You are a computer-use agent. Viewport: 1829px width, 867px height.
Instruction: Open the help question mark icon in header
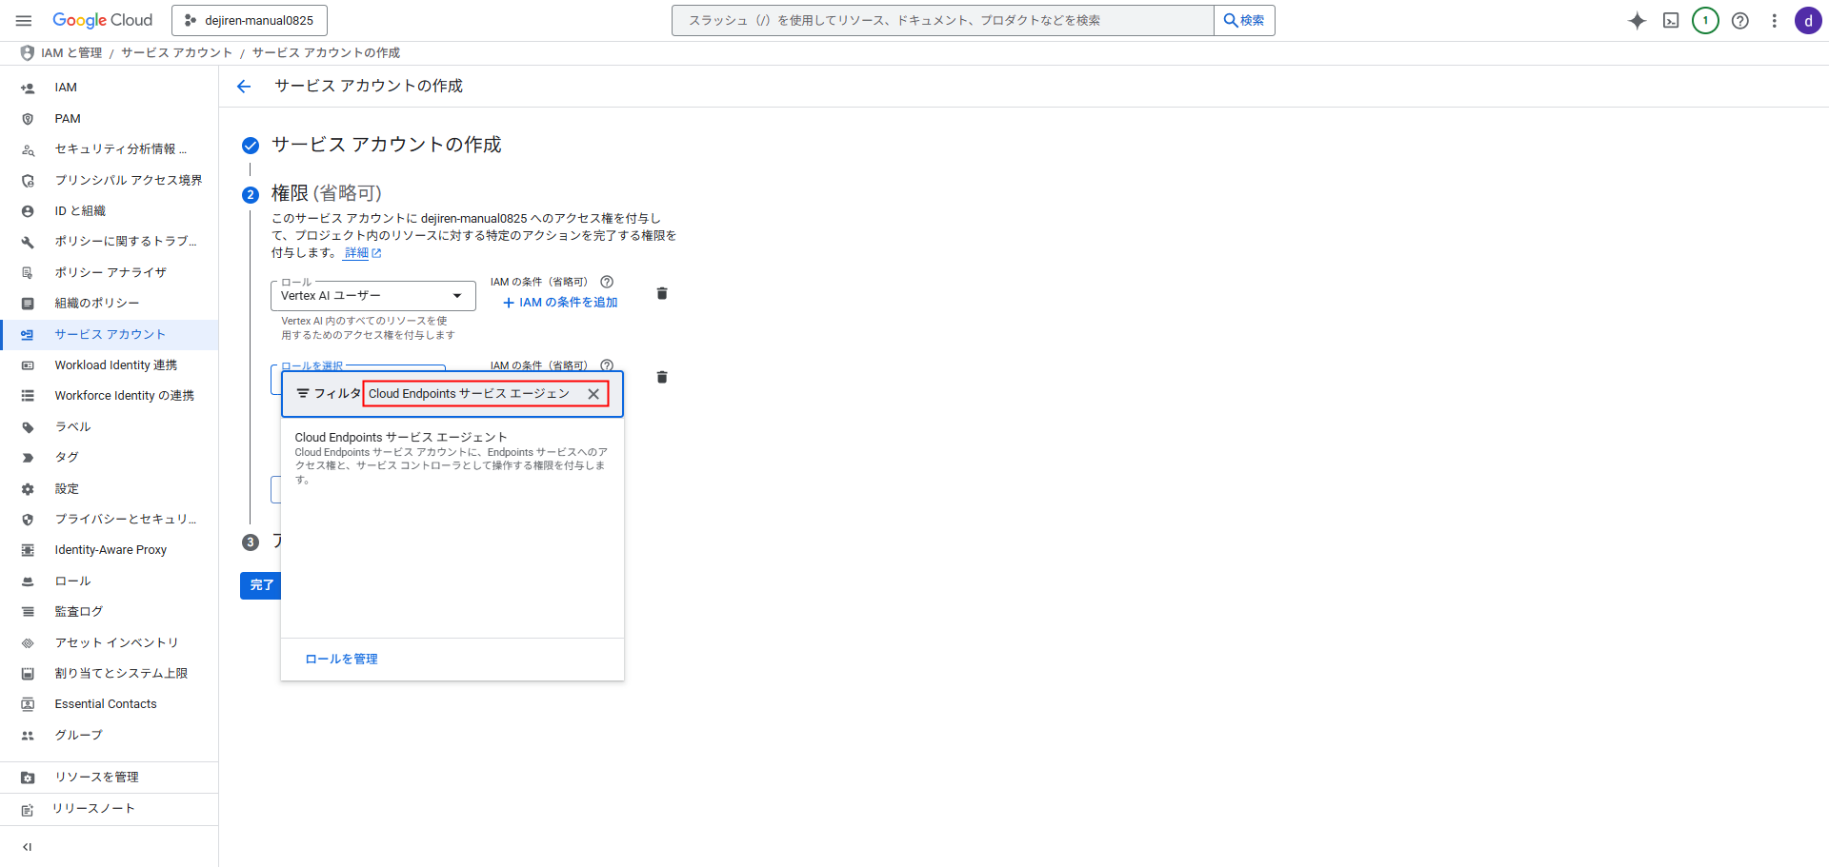click(1739, 21)
